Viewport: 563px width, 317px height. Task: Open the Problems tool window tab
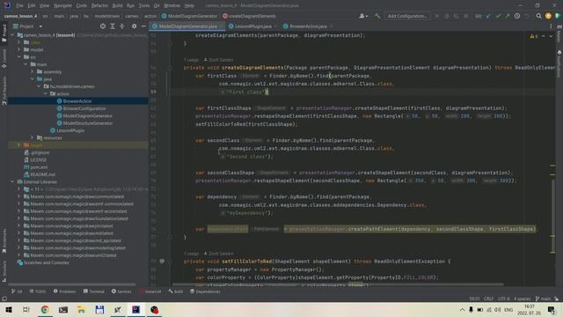(x=64, y=291)
